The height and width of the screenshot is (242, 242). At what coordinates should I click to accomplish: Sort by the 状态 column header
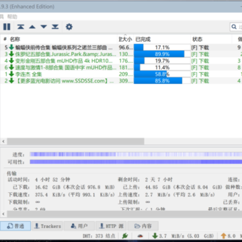(x=211, y=40)
